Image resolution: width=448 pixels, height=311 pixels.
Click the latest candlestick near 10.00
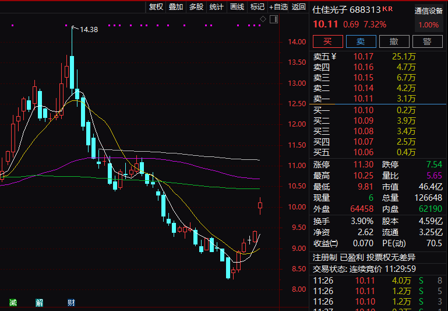[x=260, y=205]
